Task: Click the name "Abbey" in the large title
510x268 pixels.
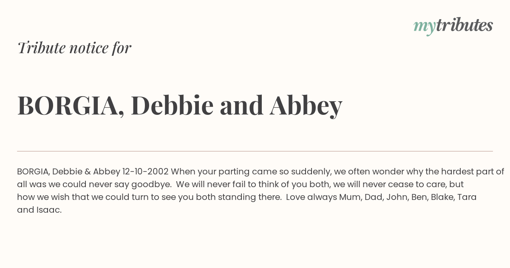Action: [306, 106]
